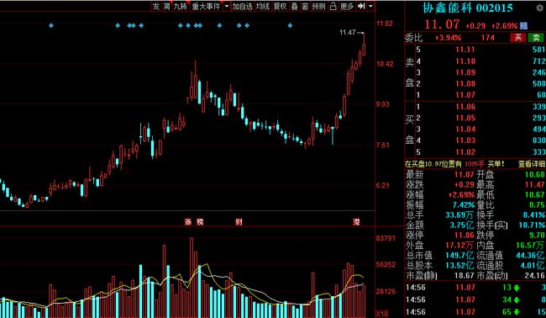Click the 金额 turnover value 3.75亿
Viewport: 546px width, 318px height.
[x=462, y=225]
